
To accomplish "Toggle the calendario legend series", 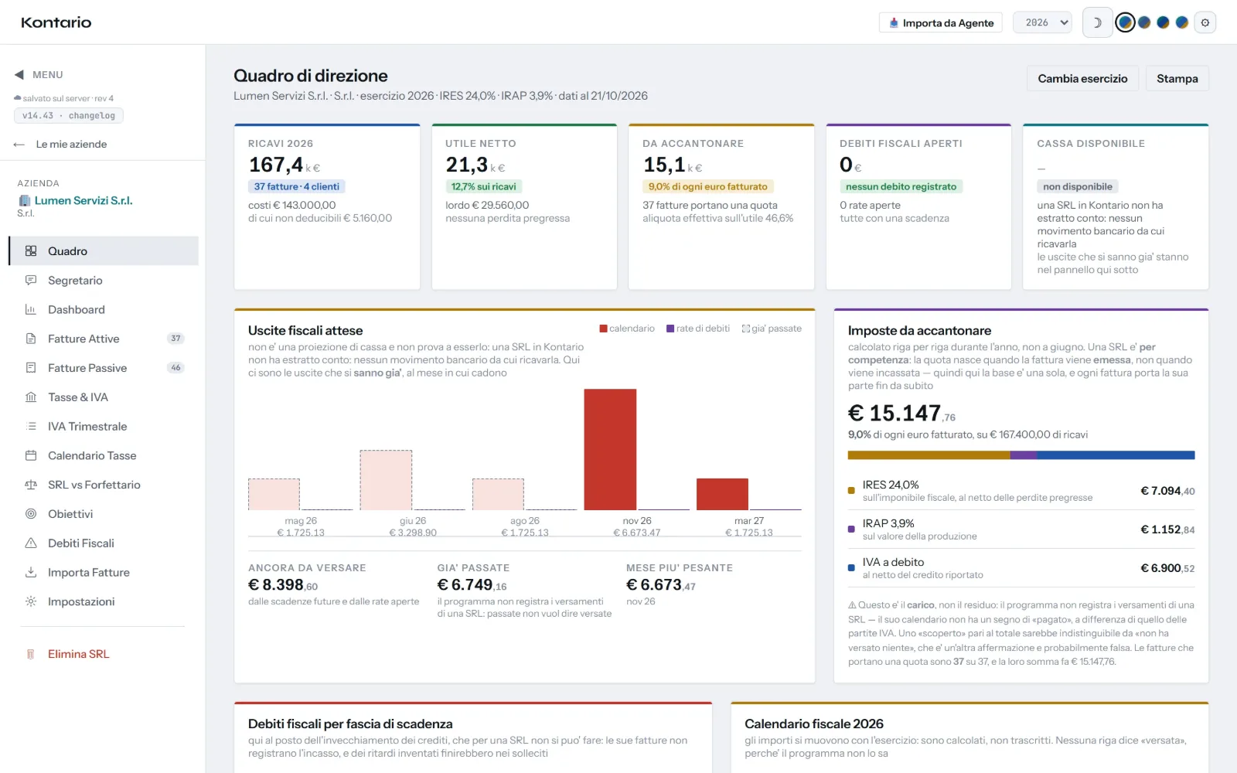I will 627,329.
